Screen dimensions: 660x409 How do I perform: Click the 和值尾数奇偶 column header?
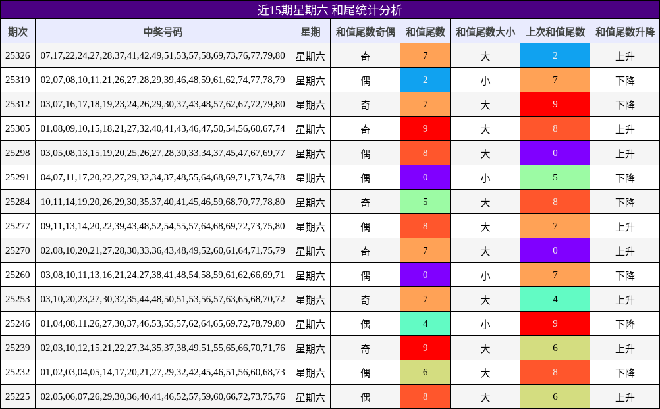click(x=365, y=30)
